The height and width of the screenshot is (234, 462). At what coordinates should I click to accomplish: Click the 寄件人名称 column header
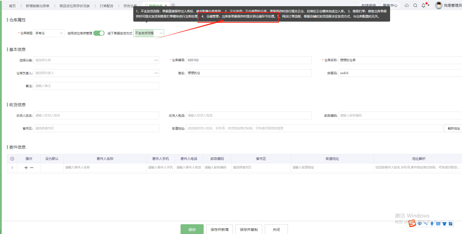coord(105,159)
